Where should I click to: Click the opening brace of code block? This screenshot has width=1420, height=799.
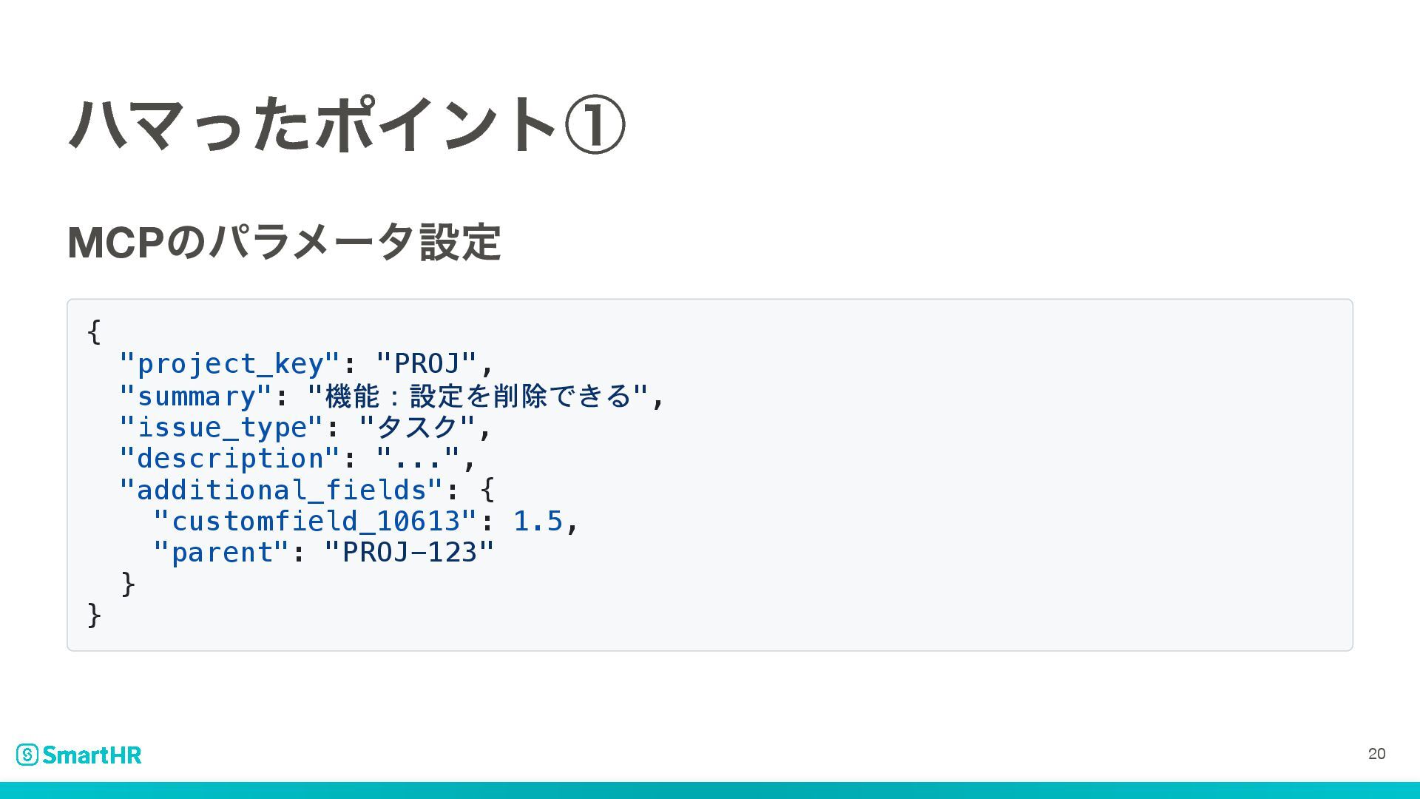(94, 331)
